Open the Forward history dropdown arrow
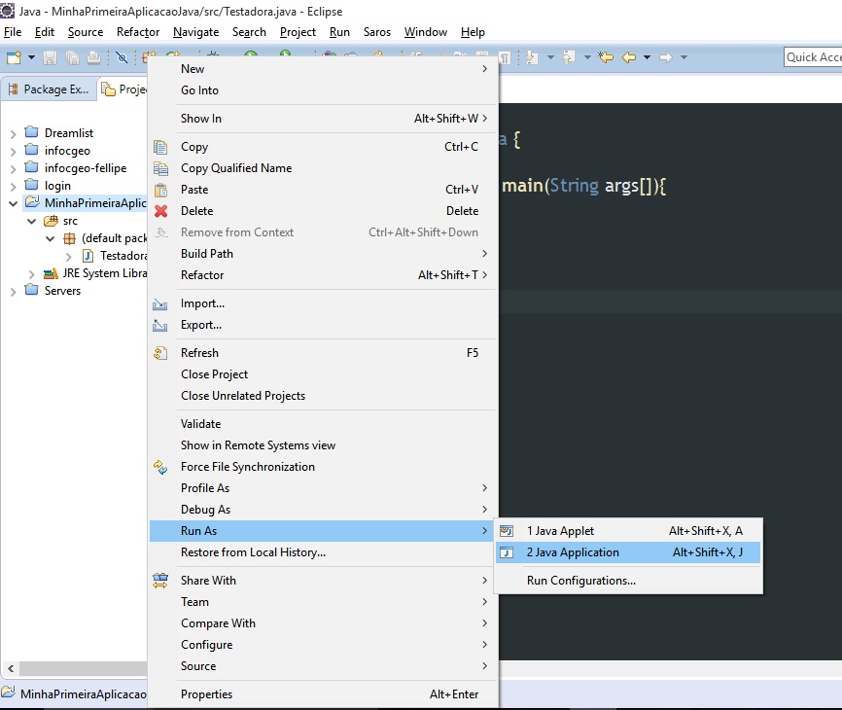Image resolution: width=842 pixels, height=710 pixels. 684,57
